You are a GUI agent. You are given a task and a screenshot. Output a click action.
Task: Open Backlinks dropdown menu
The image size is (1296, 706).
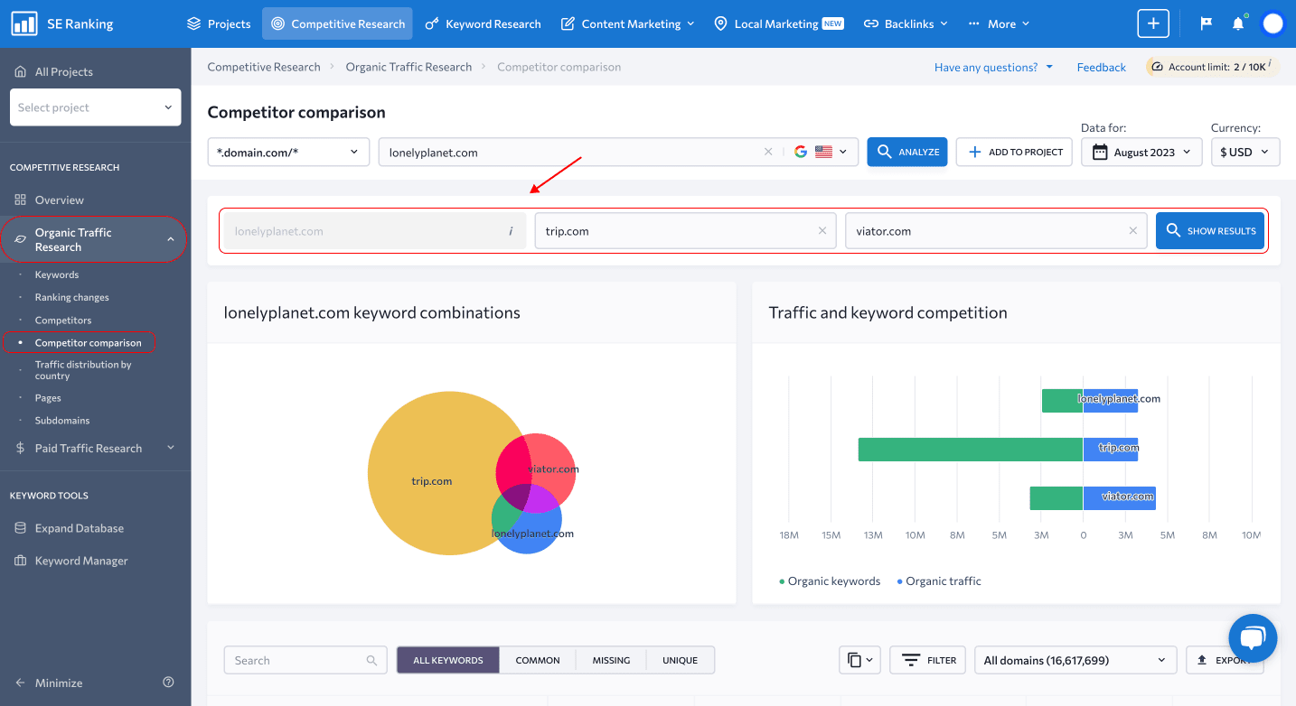pos(906,23)
